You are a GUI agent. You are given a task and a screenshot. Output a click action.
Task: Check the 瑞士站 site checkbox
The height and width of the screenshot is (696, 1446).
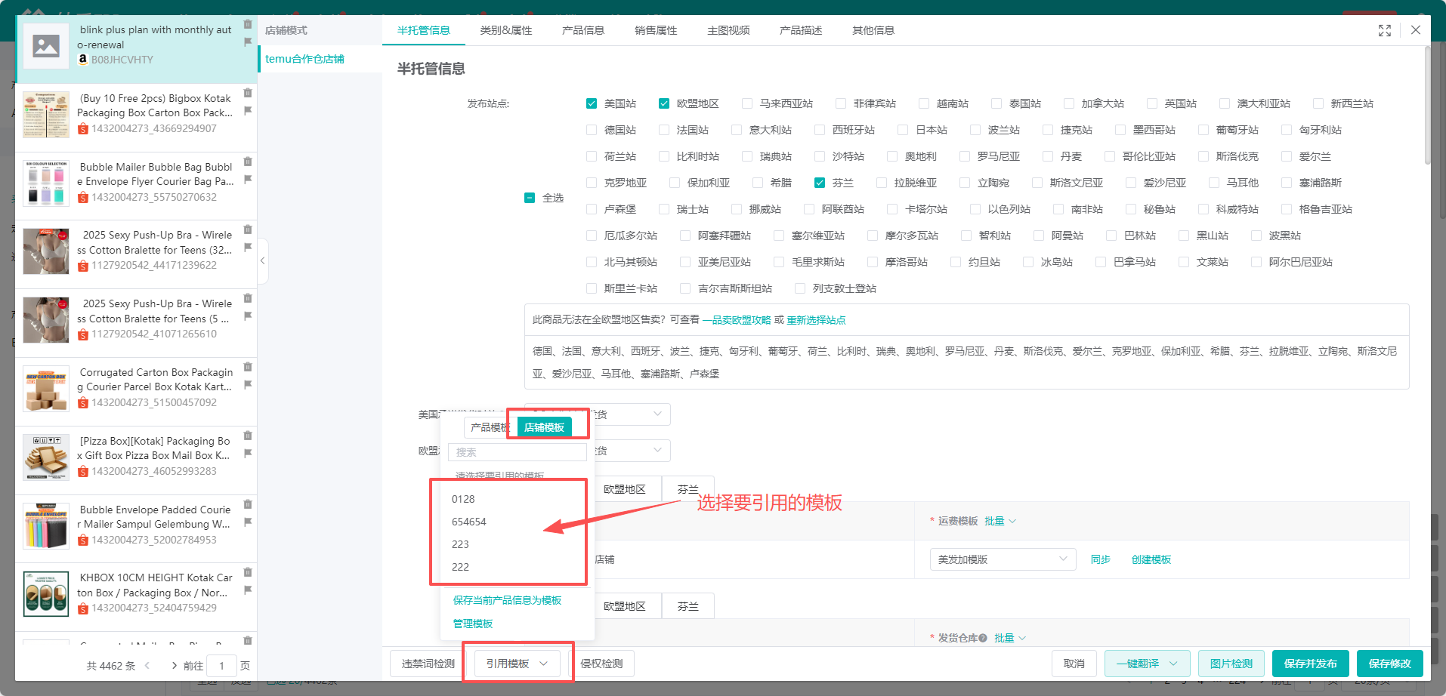coord(664,209)
